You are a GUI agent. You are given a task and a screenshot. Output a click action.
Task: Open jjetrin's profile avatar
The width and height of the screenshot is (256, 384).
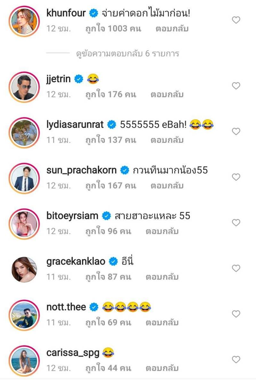coord(24,86)
